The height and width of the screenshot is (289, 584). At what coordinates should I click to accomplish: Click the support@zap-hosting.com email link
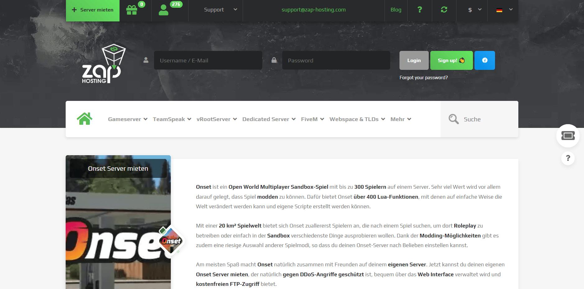click(x=314, y=10)
